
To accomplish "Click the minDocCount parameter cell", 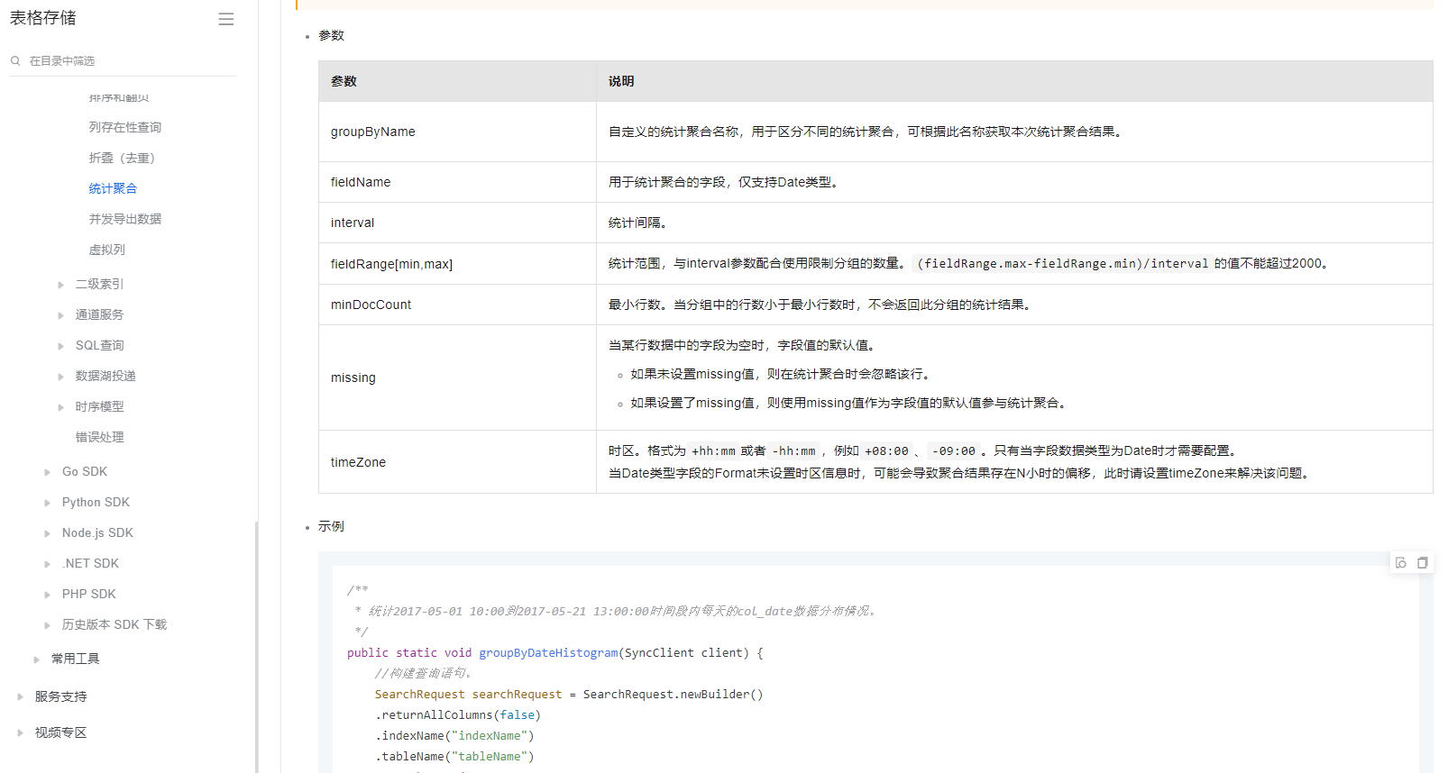I will point(457,305).
